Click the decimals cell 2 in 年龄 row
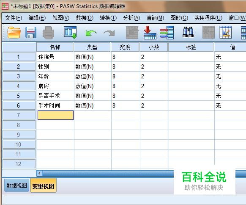This screenshot has height=205, width=246. click(154, 76)
